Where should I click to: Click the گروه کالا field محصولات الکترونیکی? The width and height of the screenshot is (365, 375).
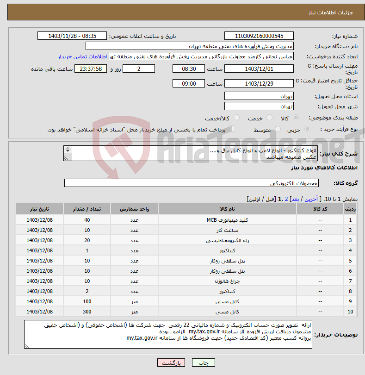191,183
